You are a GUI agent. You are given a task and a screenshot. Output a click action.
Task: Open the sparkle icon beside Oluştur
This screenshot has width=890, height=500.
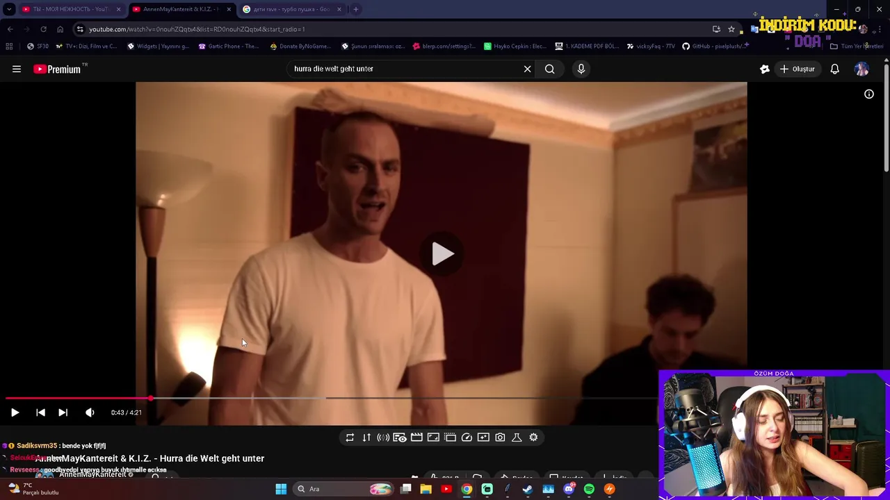(x=765, y=69)
